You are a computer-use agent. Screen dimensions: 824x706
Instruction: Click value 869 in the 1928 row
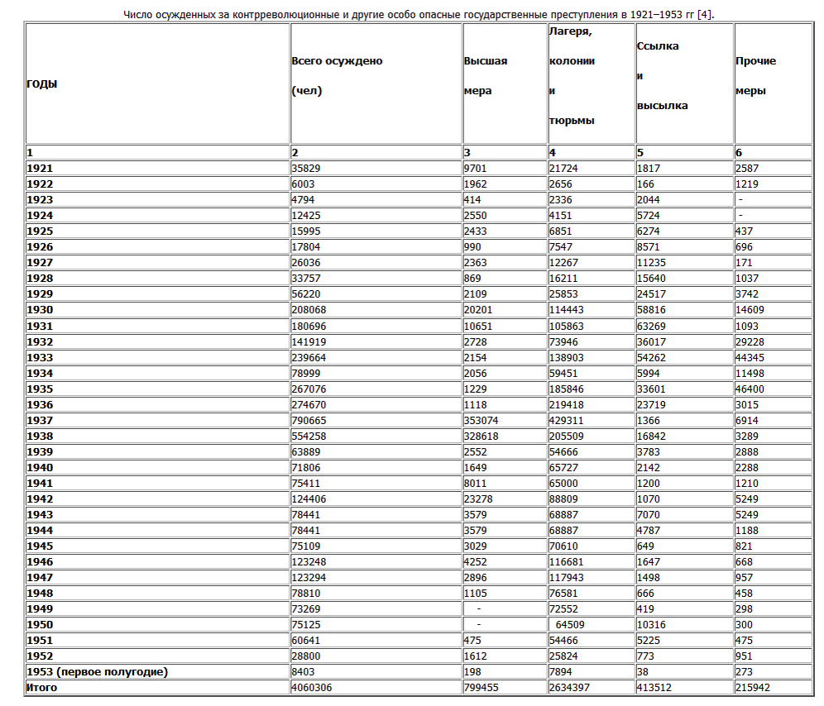pos(505,279)
